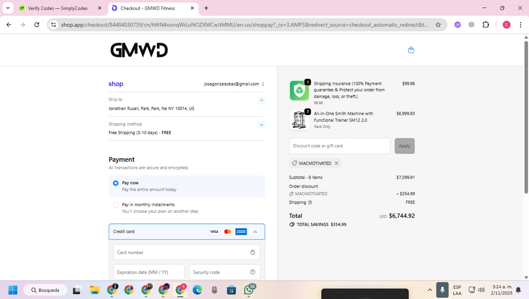
Task: Open the shopping bag cart icon
Action: click(411, 50)
